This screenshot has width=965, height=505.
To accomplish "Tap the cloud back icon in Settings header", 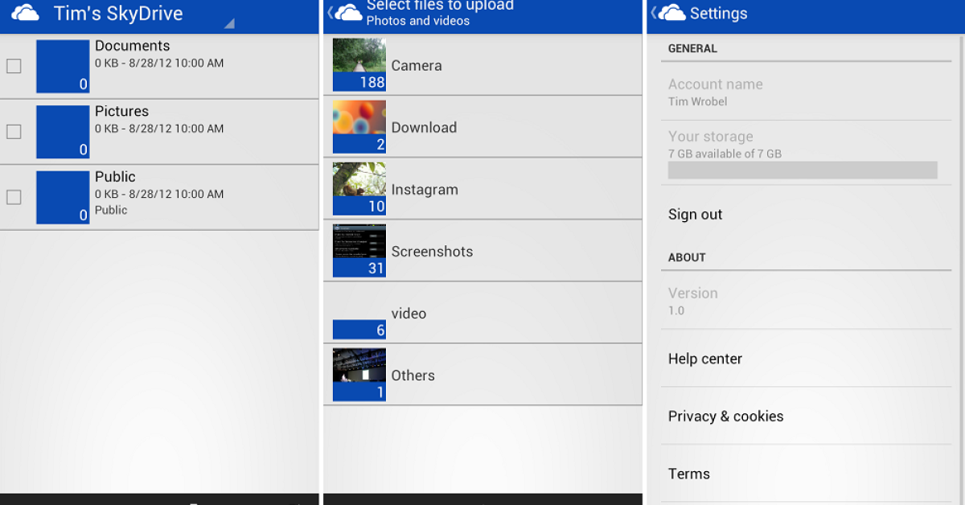I will pos(669,13).
